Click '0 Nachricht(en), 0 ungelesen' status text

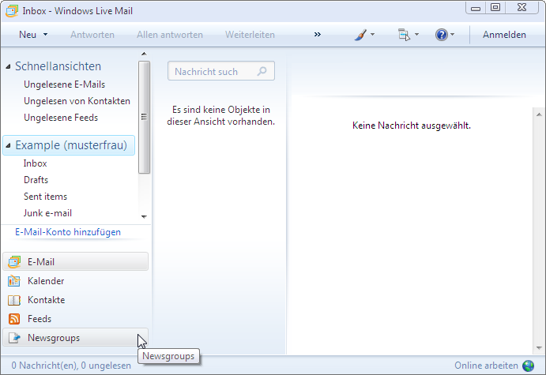click(x=71, y=366)
